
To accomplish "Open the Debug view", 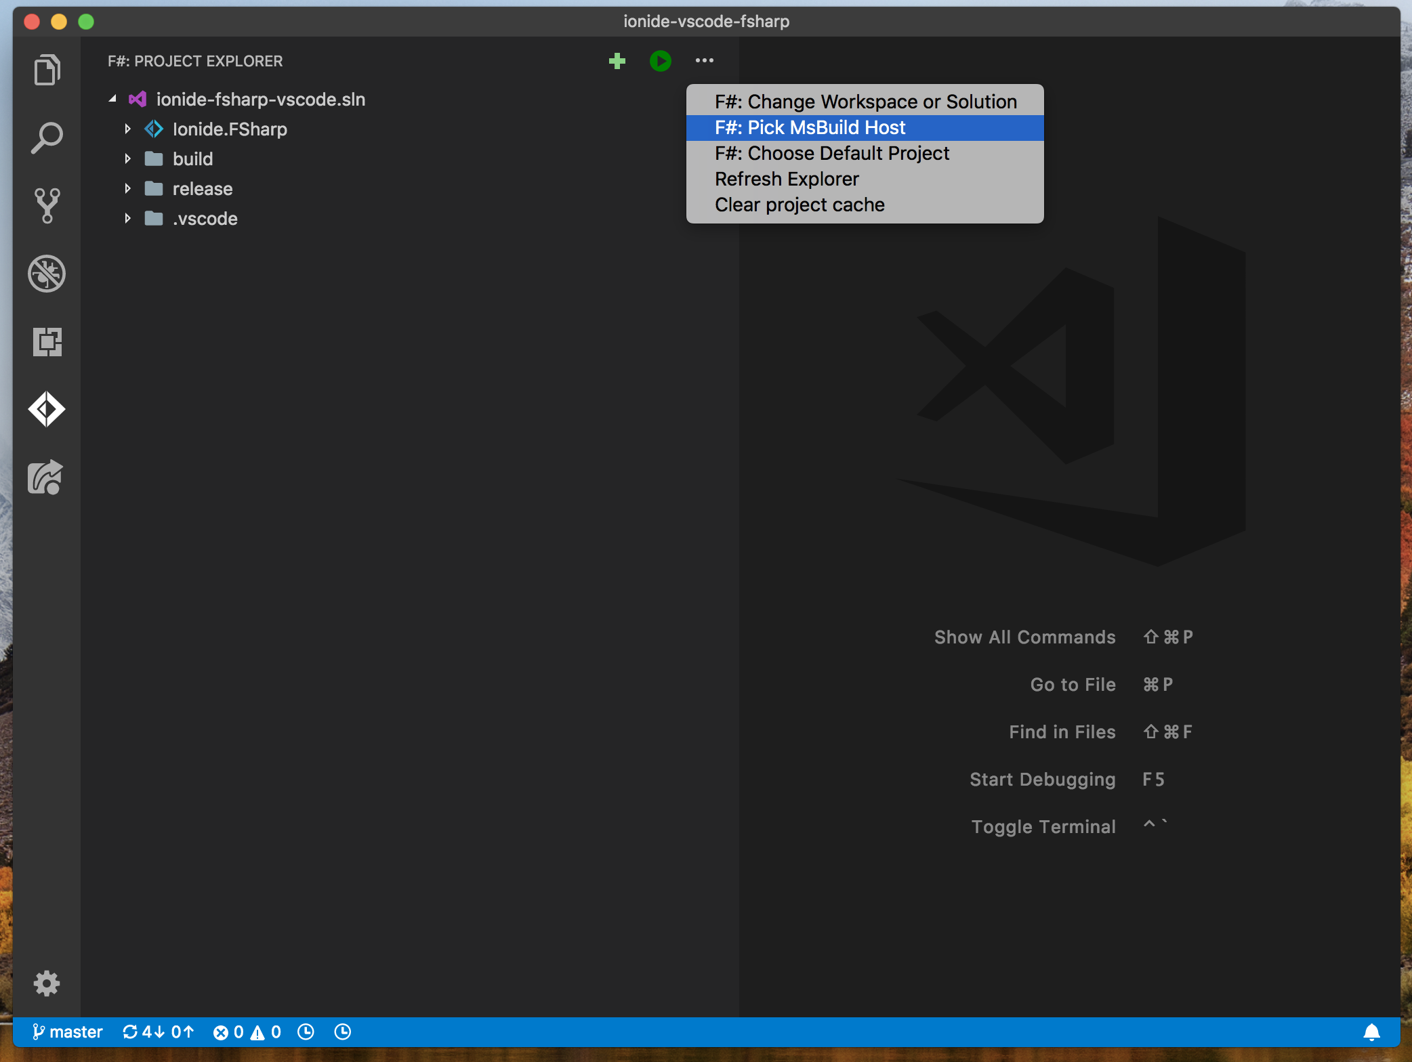I will click(x=47, y=274).
